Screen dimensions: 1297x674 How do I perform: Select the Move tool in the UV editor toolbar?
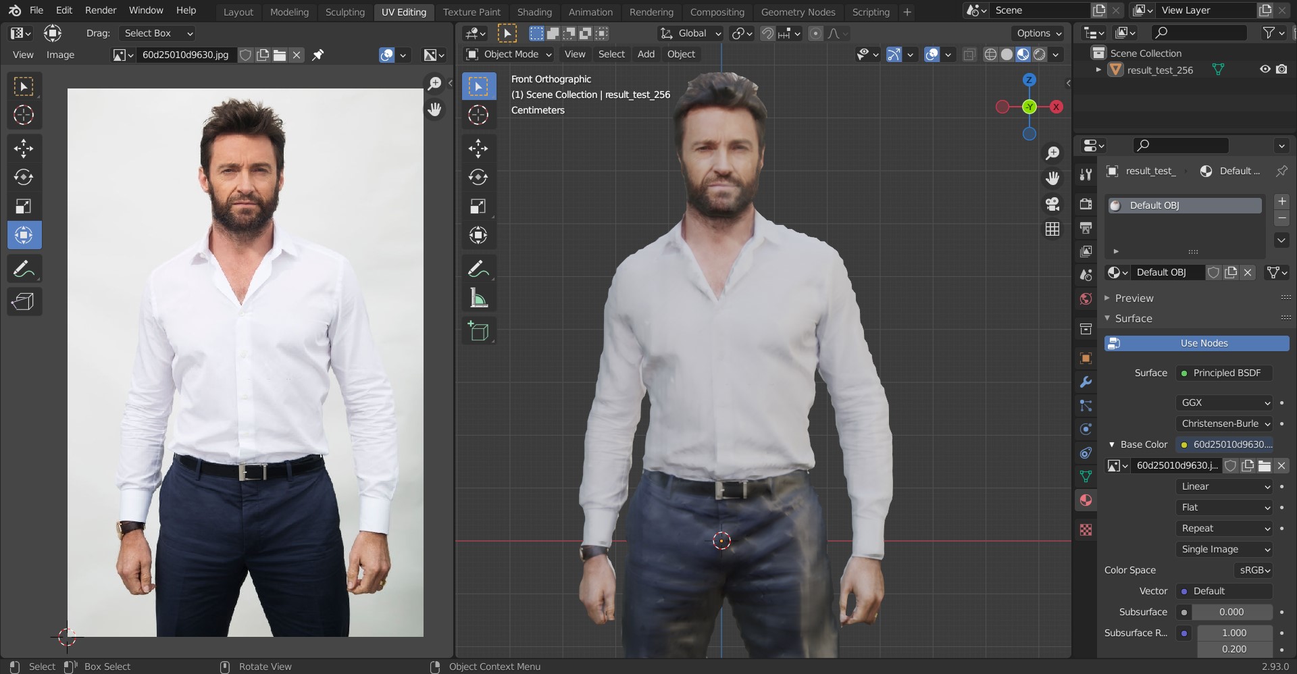coord(24,148)
